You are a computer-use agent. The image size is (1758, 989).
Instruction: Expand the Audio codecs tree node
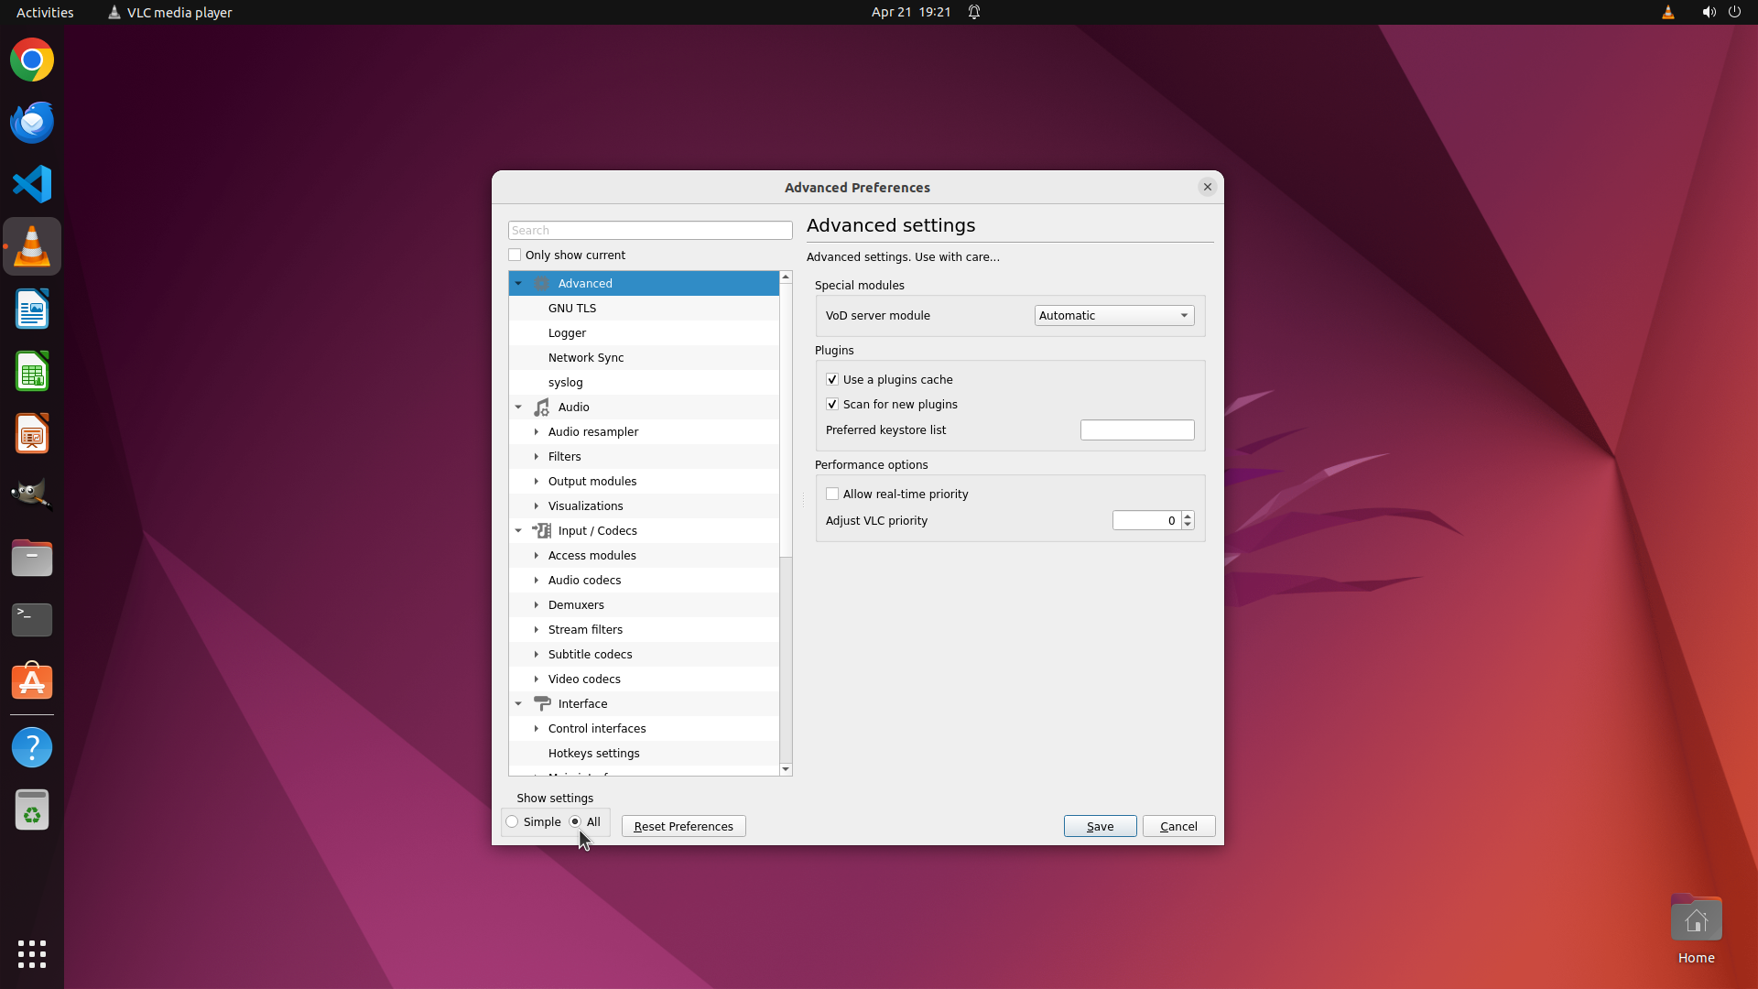[x=537, y=580]
